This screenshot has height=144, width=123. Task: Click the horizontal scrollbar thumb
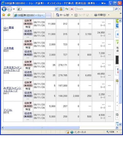[x=42, y=128]
